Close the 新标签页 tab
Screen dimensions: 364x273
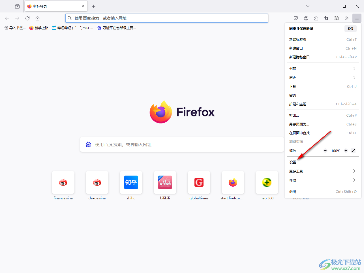83,6
